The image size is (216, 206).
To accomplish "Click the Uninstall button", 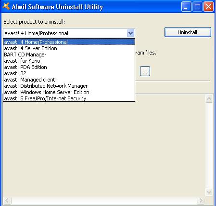I will click(x=188, y=32).
